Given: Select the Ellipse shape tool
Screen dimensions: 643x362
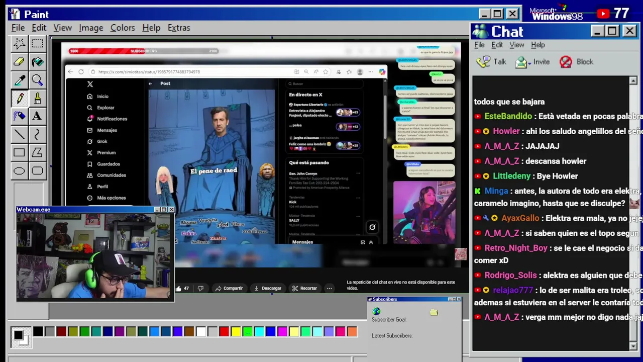Looking at the screenshot, I should pyautogui.click(x=19, y=171).
